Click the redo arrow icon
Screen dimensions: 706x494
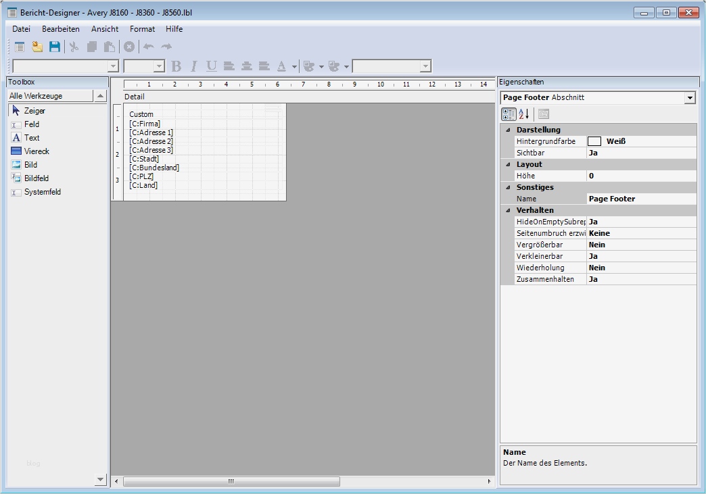tap(166, 47)
